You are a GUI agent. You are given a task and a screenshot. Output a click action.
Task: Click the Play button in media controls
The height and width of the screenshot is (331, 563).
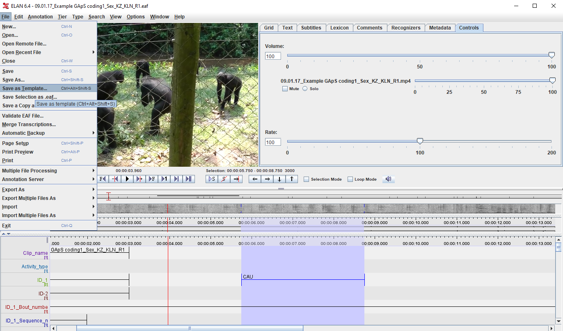(x=127, y=179)
